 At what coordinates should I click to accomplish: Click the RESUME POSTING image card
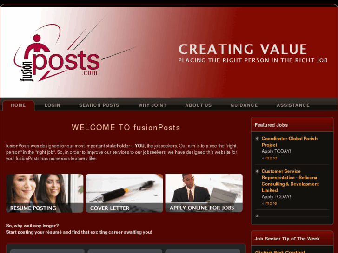tap(45, 193)
